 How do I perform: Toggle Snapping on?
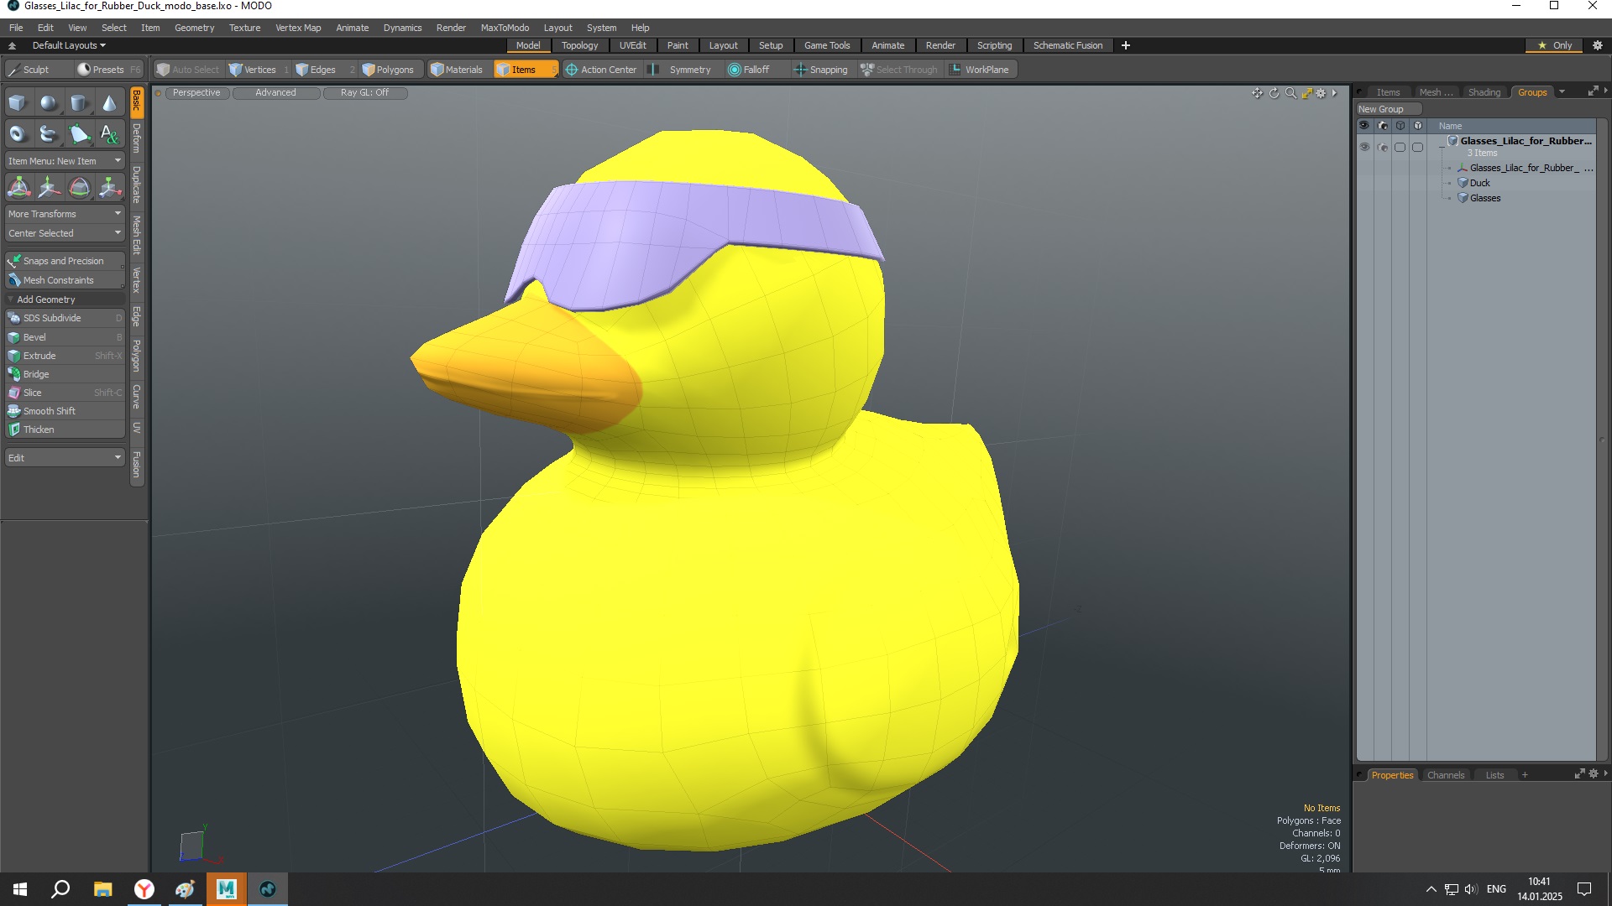821,70
